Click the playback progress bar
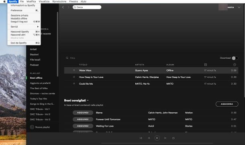 [157, 143]
